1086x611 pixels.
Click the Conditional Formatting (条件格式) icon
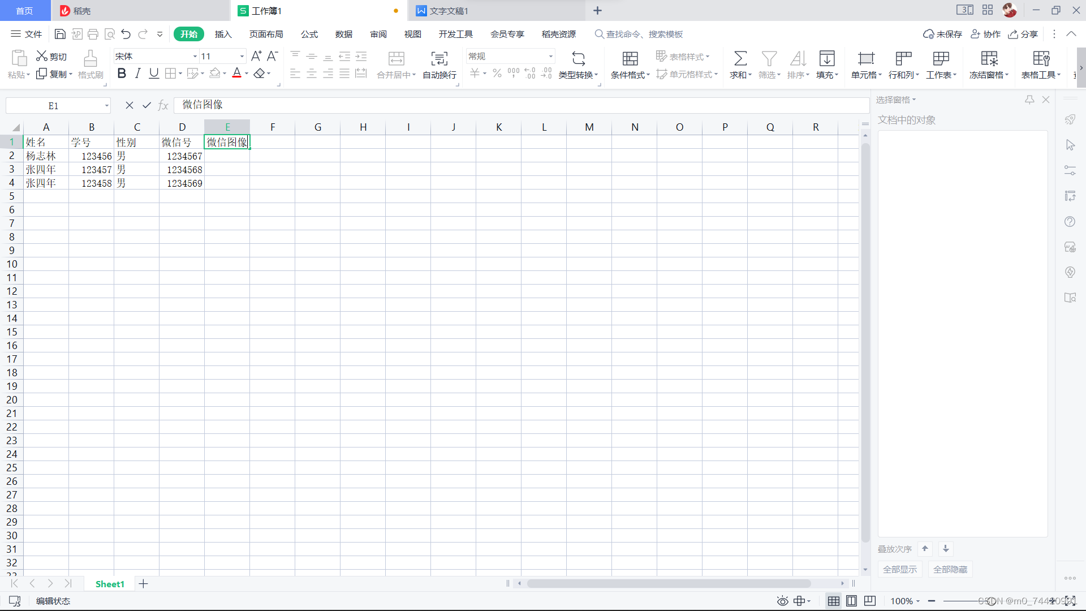pyautogui.click(x=630, y=59)
